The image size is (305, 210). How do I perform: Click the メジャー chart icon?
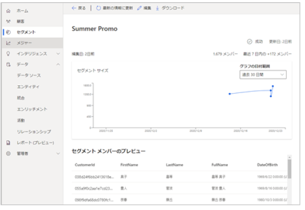point(8,43)
